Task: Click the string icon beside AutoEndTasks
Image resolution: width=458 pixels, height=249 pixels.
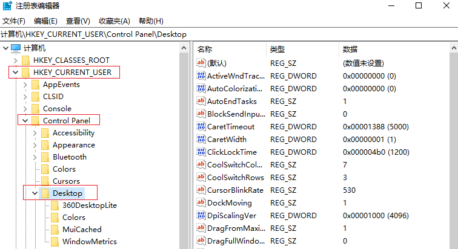Action: [x=201, y=102]
